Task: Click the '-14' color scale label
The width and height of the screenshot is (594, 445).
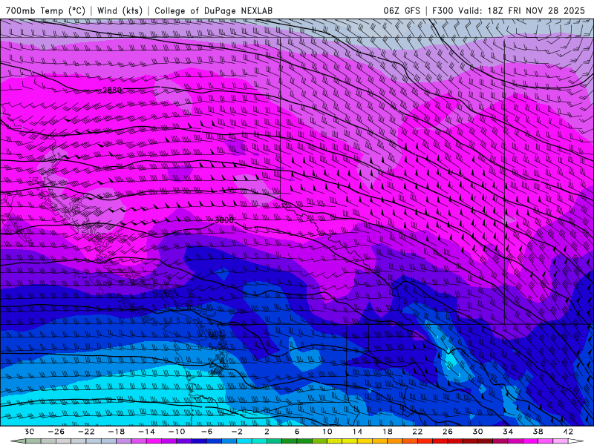Action: (146, 432)
